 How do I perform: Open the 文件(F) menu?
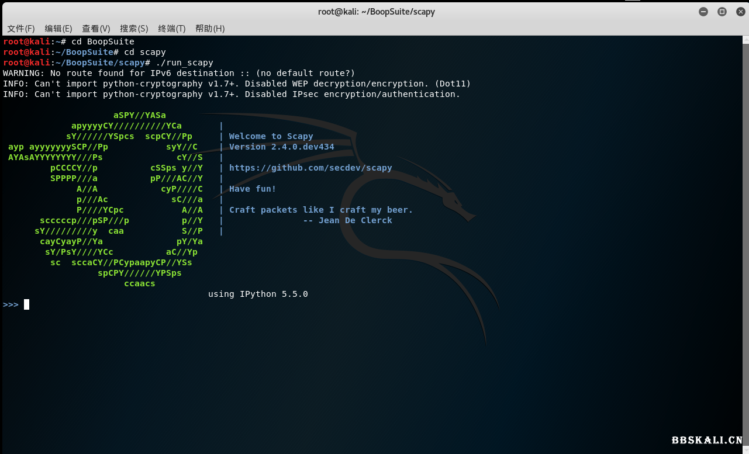coord(20,28)
